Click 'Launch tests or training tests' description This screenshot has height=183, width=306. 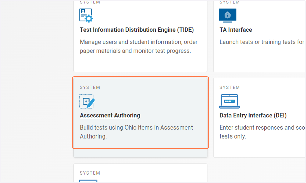click(x=262, y=42)
